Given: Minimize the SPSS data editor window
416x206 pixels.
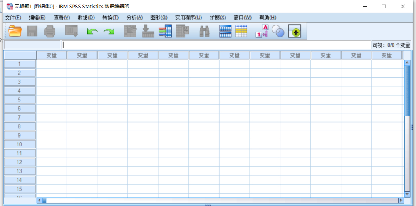Looking at the screenshot, I should pos(365,7).
